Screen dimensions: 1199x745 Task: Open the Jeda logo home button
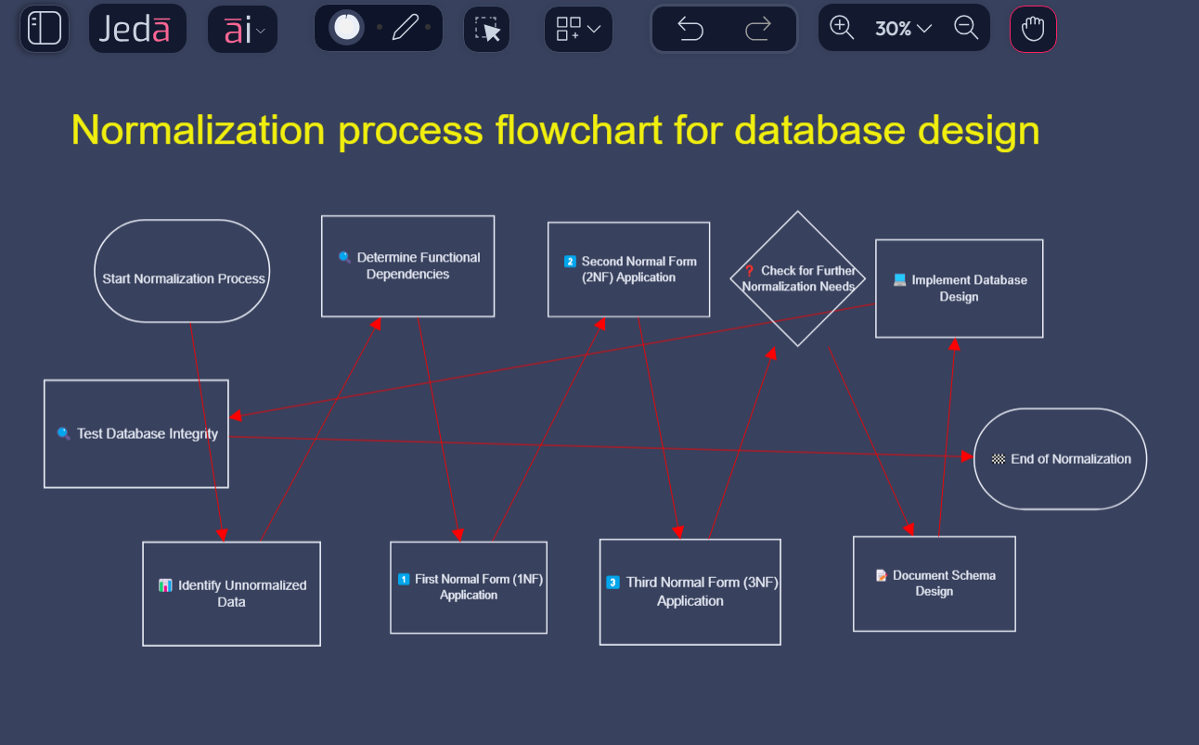coord(137,29)
